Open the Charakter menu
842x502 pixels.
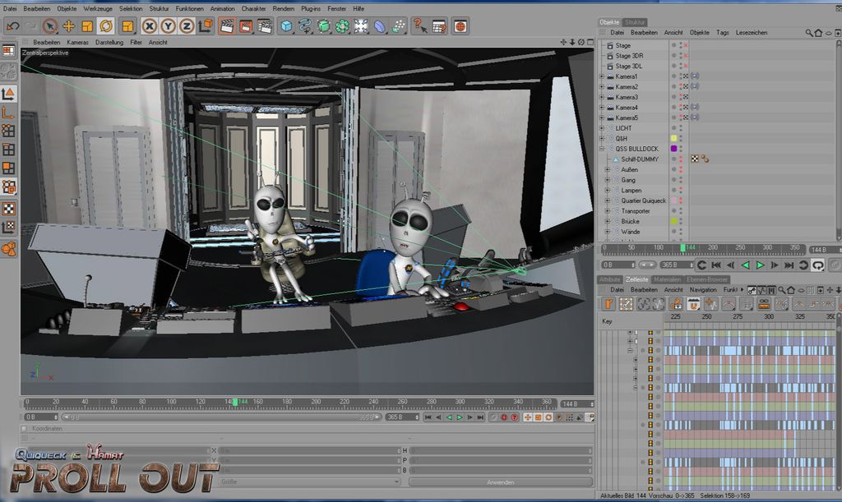(x=253, y=8)
